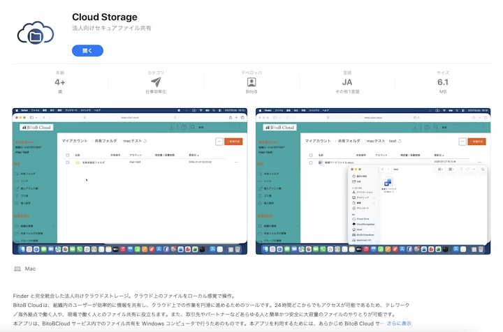Click the subtitle 法人向けセキュアファイル共有

point(112,28)
